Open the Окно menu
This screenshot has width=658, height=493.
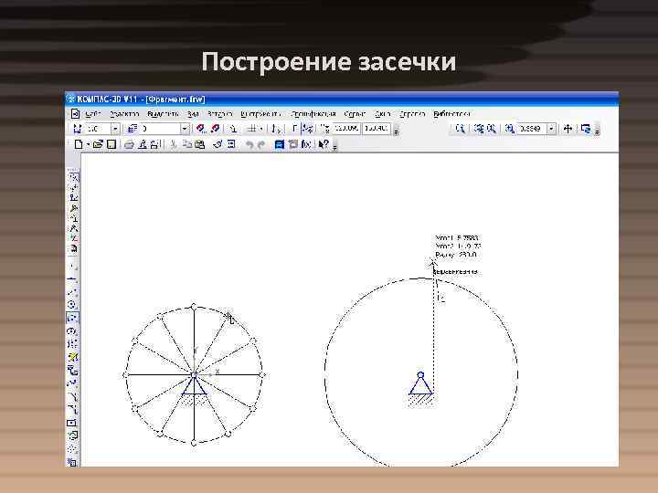[382, 114]
